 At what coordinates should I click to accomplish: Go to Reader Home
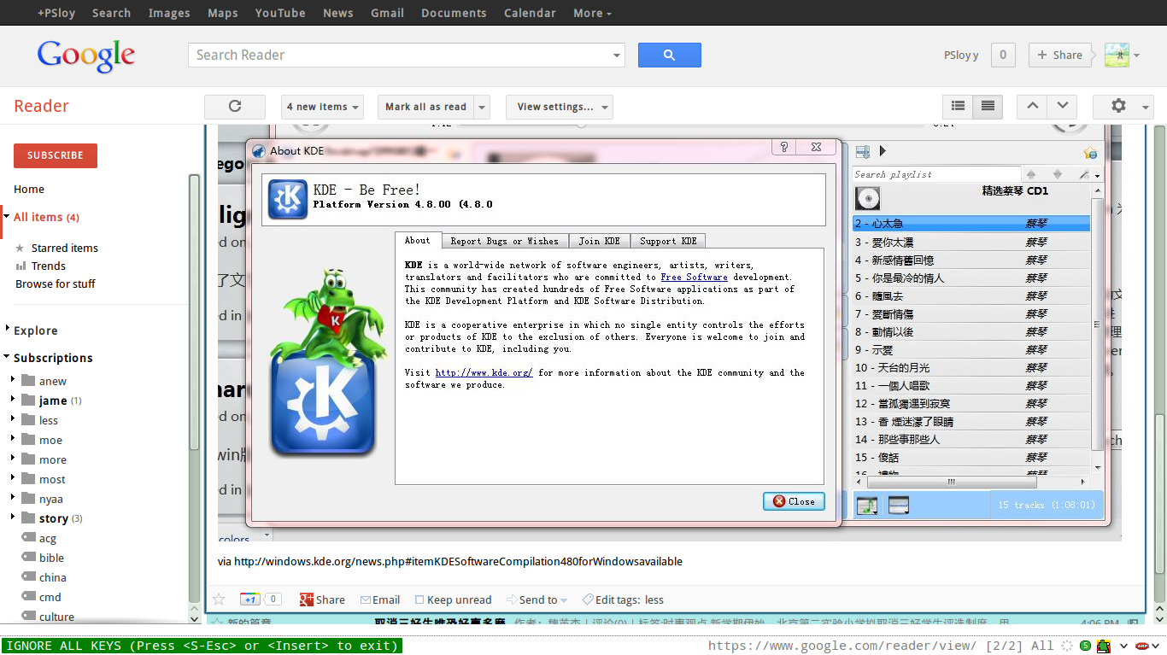(x=29, y=189)
